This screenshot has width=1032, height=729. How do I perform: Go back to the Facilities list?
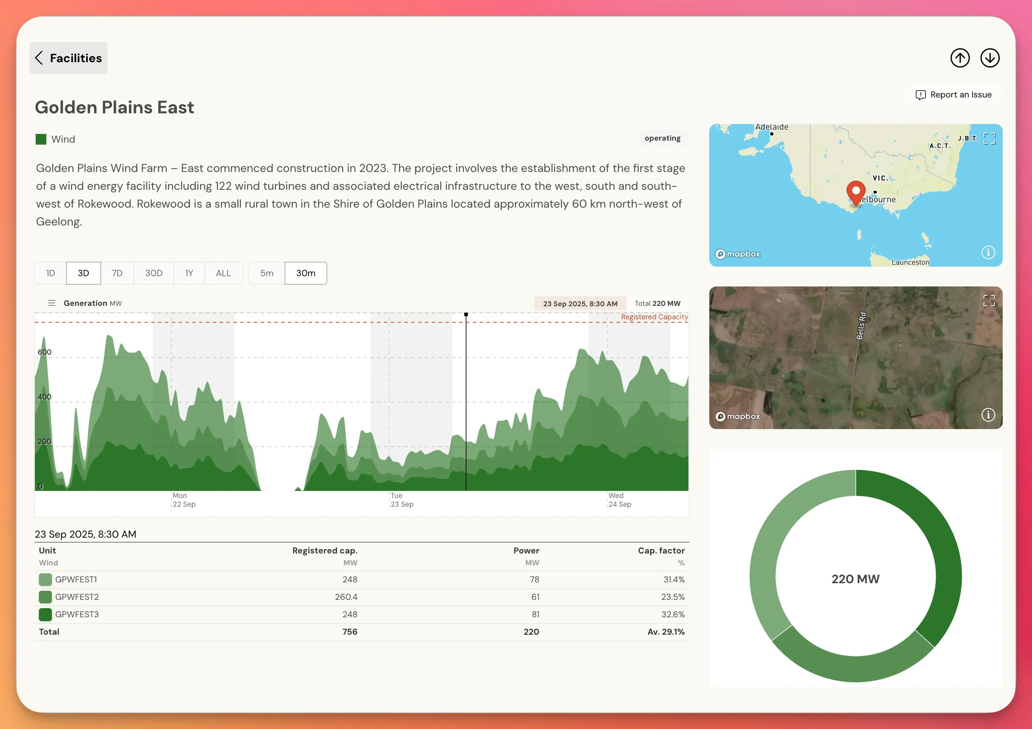click(x=69, y=57)
